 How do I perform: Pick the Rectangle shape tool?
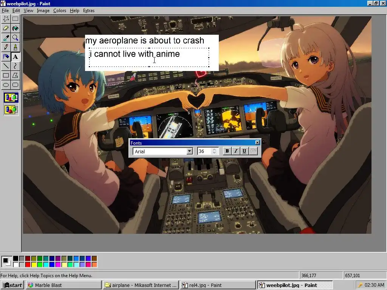(6, 76)
